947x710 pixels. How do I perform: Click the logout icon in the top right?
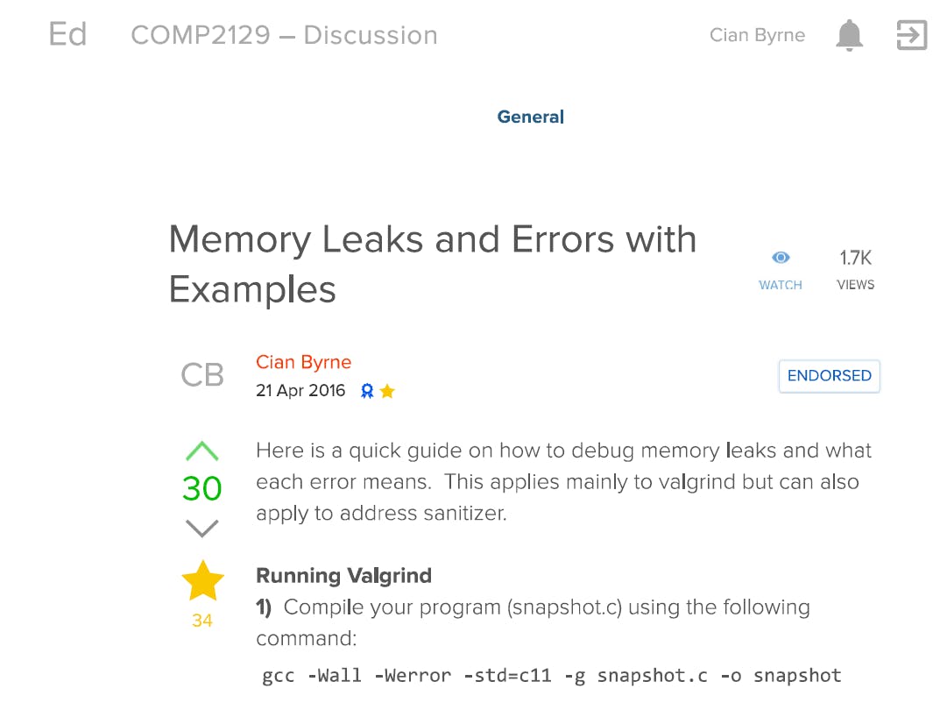(x=911, y=35)
